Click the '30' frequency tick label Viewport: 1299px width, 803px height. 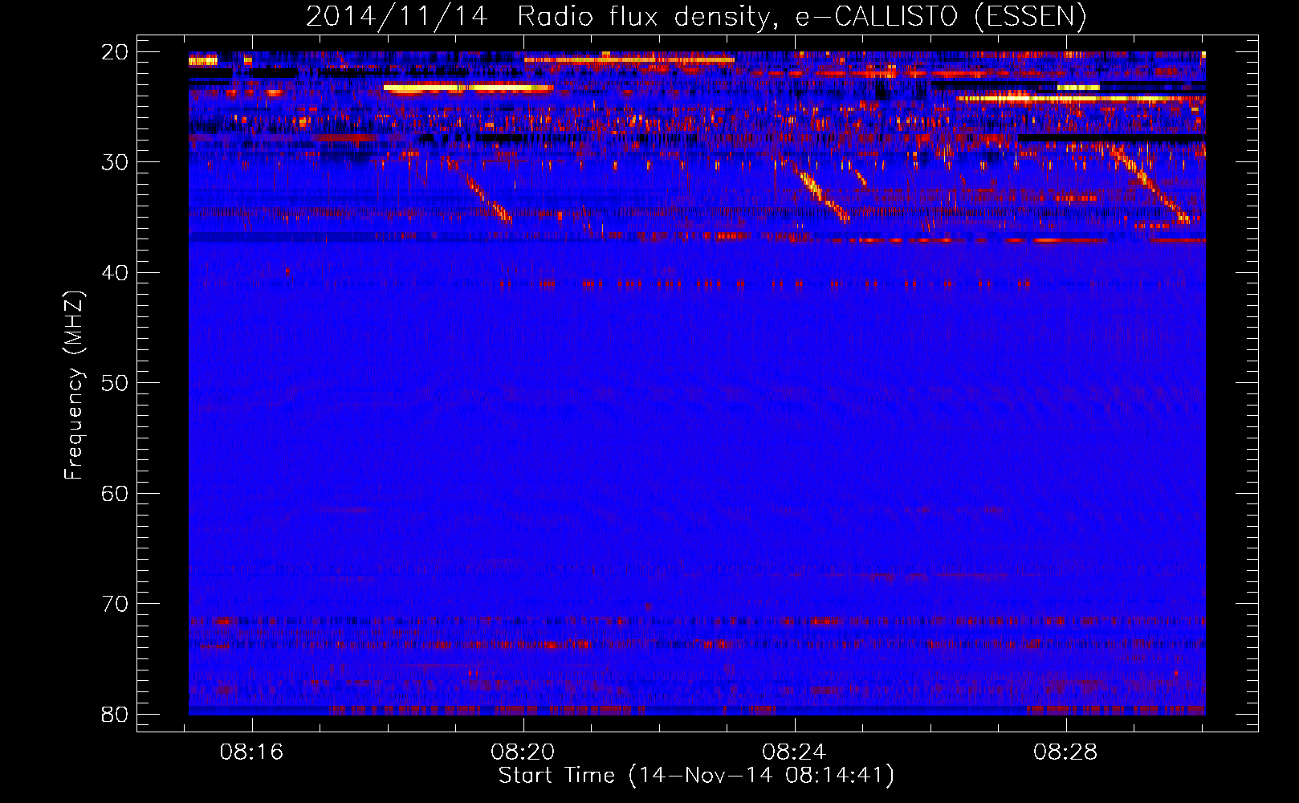[115, 162]
